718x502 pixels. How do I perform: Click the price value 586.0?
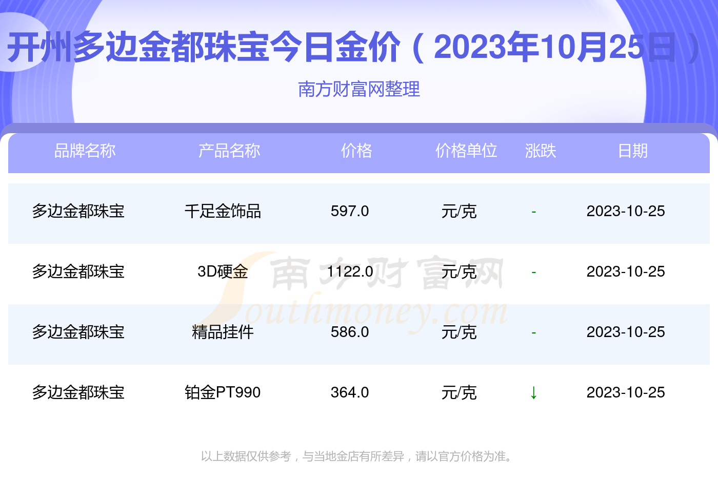click(x=350, y=332)
